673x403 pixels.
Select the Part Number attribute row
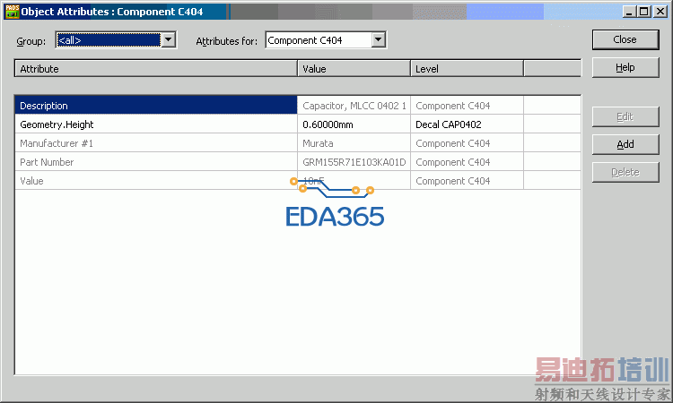[298, 162]
